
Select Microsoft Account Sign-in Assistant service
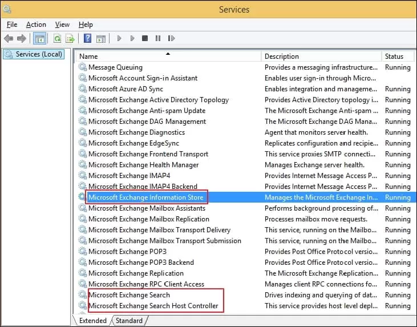coord(143,78)
